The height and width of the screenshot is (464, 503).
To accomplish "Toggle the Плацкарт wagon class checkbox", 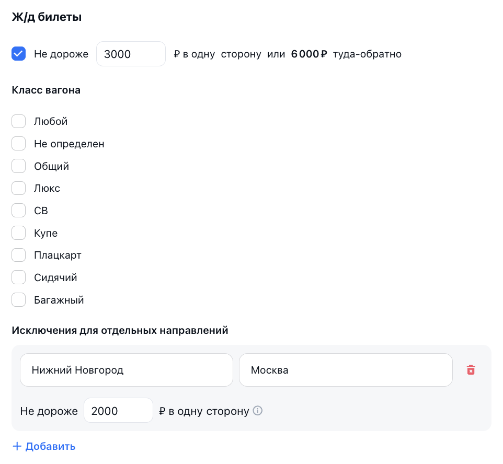I will [x=19, y=255].
